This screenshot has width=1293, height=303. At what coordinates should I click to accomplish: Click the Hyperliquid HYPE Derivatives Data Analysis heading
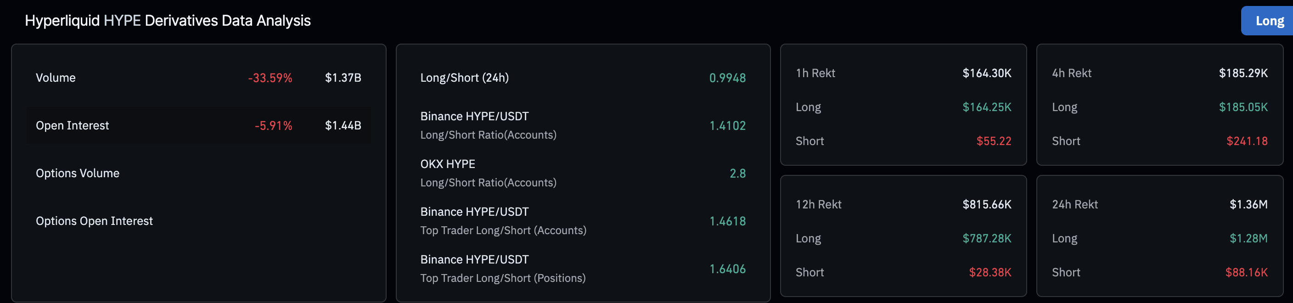coord(168,21)
